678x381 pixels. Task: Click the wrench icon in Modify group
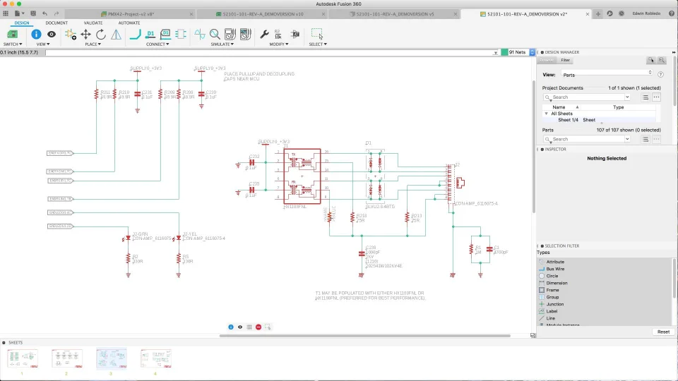(265, 34)
